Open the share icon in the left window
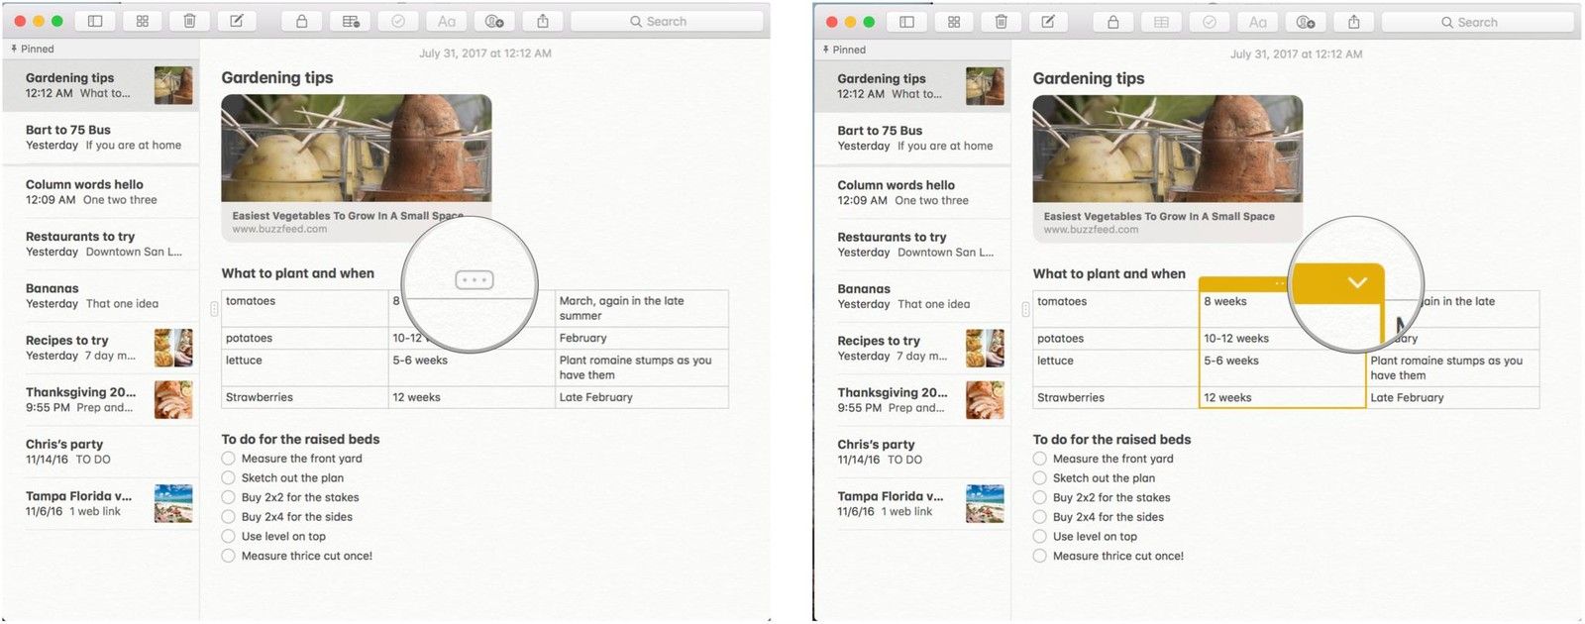This screenshot has width=1585, height=624. pyautogui.click(x=543, y=21)
